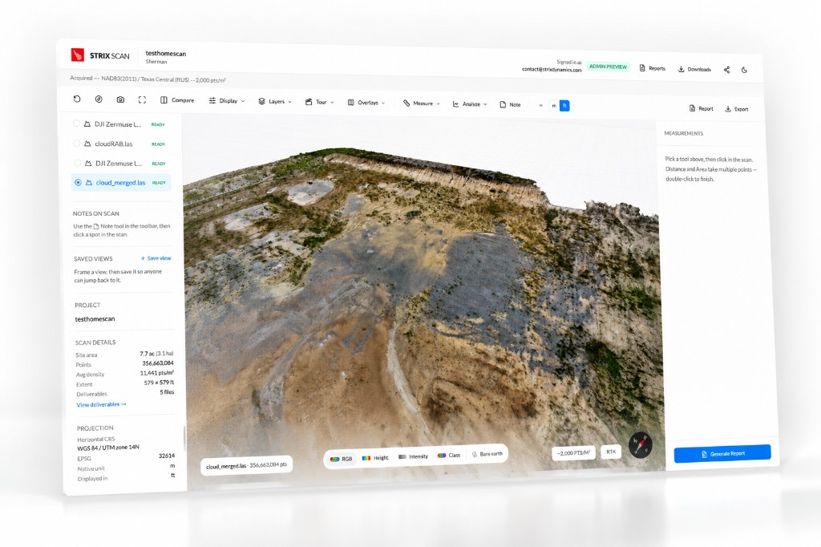
Task: Switch coloring to Class mode
Action: coord(449,456)
